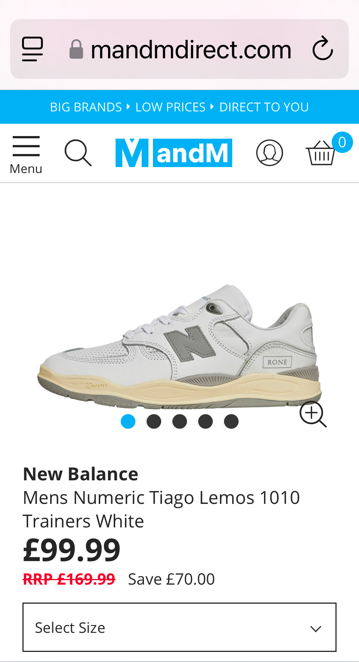Tap the zoom-in magnifier on product image

(x=313, y=414)
